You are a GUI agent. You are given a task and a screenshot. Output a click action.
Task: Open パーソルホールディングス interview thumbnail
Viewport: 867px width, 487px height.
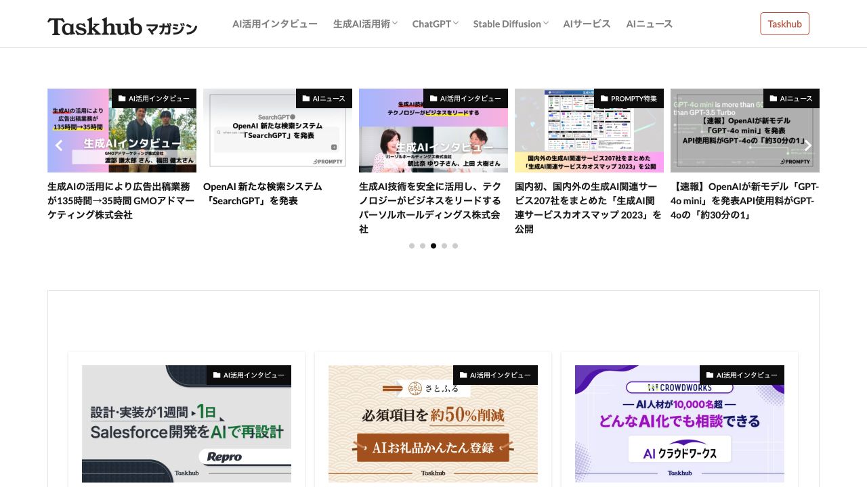(433, 131)
